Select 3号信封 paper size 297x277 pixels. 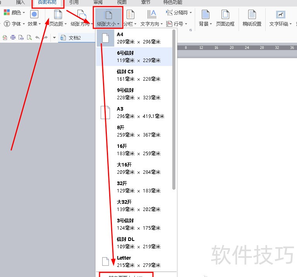click(134, 224)
